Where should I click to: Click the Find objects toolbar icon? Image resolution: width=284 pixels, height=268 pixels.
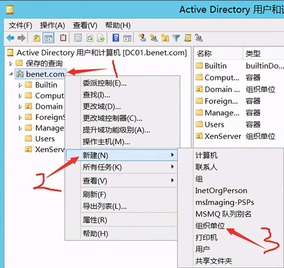(187, 38)
